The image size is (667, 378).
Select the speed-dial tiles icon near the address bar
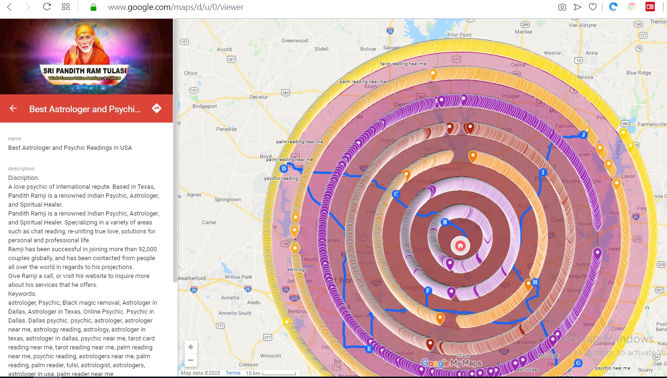point(65,7)
